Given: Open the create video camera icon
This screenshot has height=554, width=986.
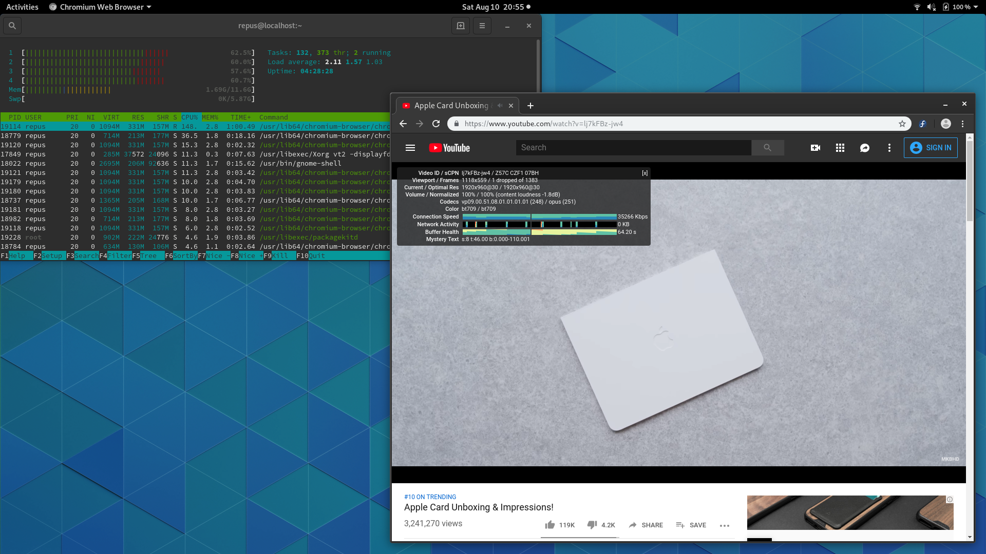Looking at the screenshot, I should (x=816, y=148).
